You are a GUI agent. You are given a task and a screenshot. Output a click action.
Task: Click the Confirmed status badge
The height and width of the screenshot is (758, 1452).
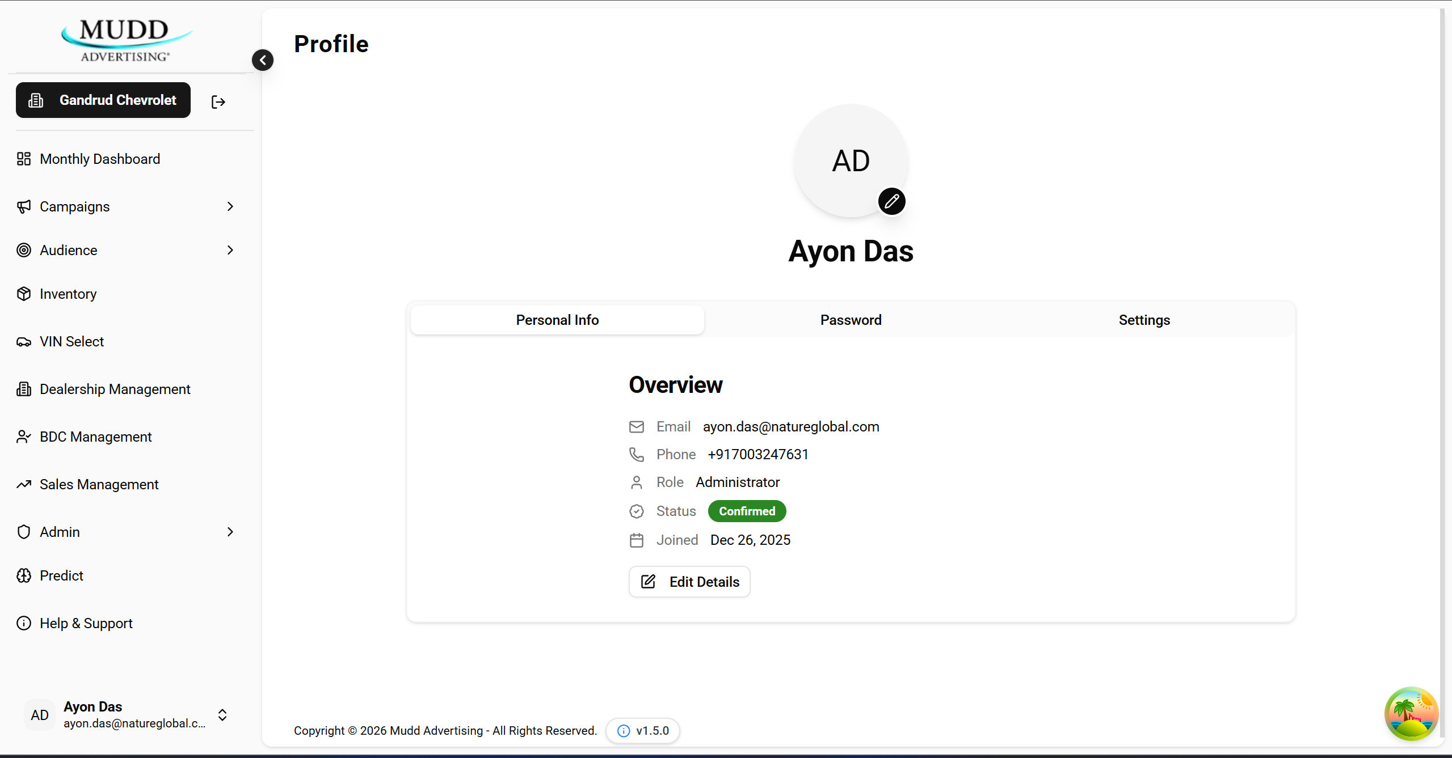(x=747, y=511)
